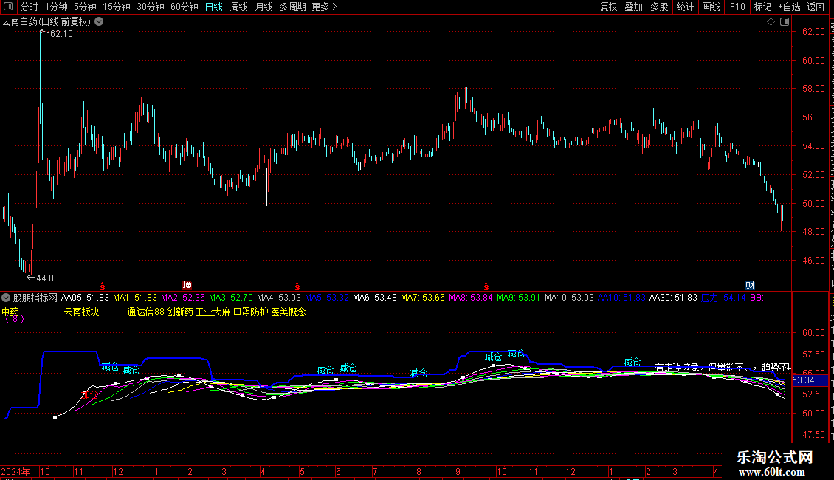Switch to the 分时 tab

[x=30, y=7]
